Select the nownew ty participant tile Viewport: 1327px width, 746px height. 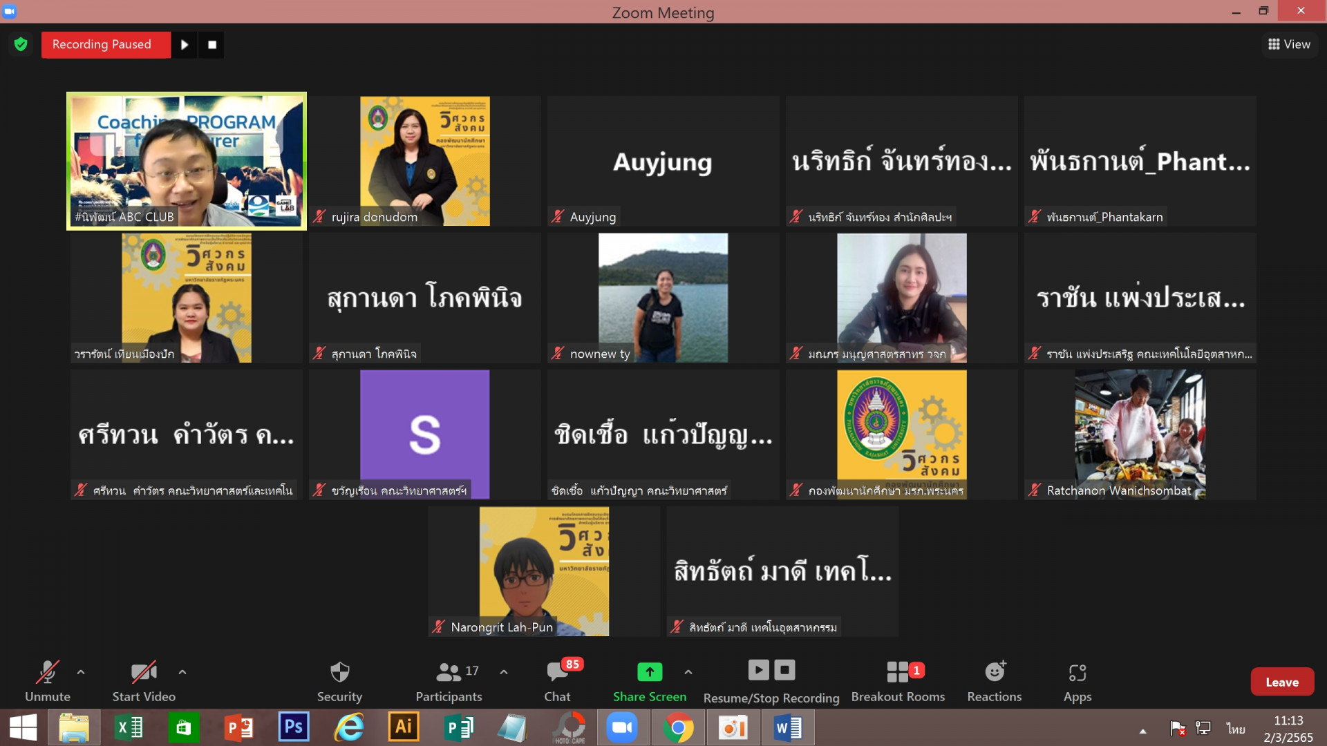click(x=663, y=298)
